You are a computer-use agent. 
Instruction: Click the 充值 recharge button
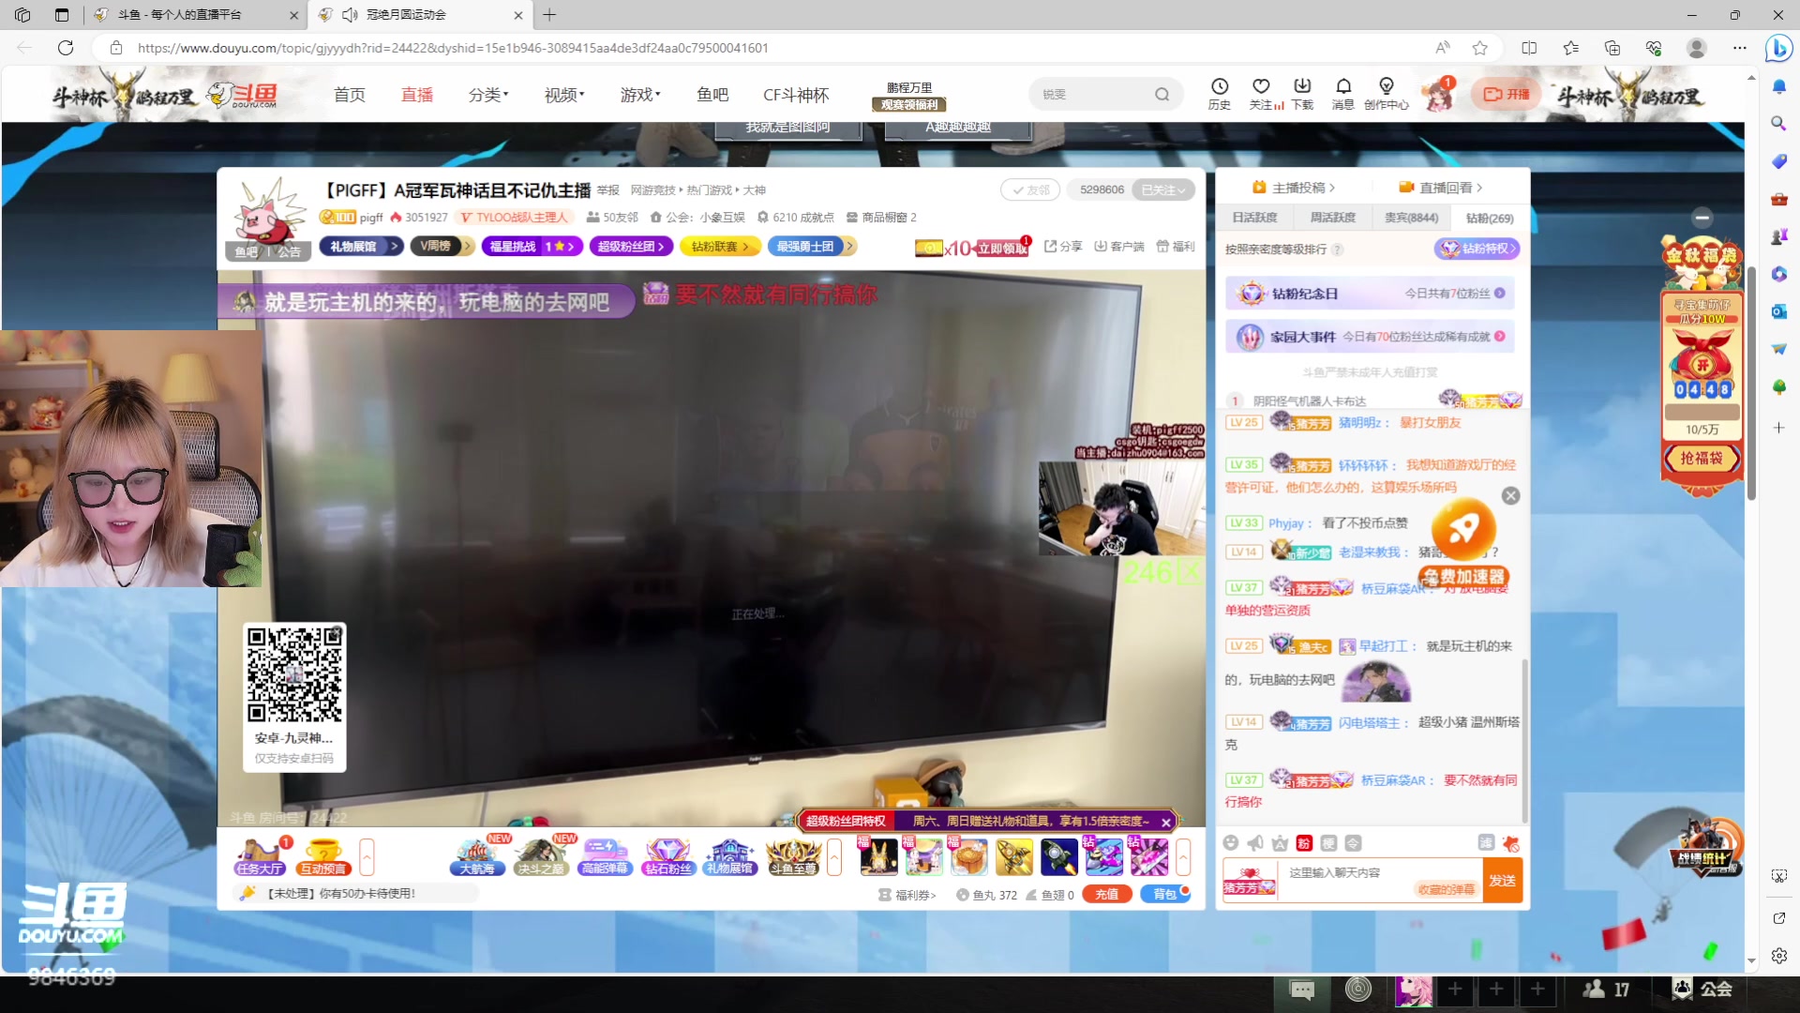coord(1106,895)
